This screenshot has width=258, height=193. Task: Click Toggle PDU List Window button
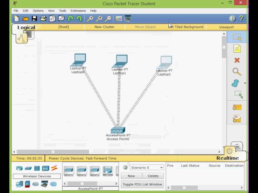coord(142,184)
